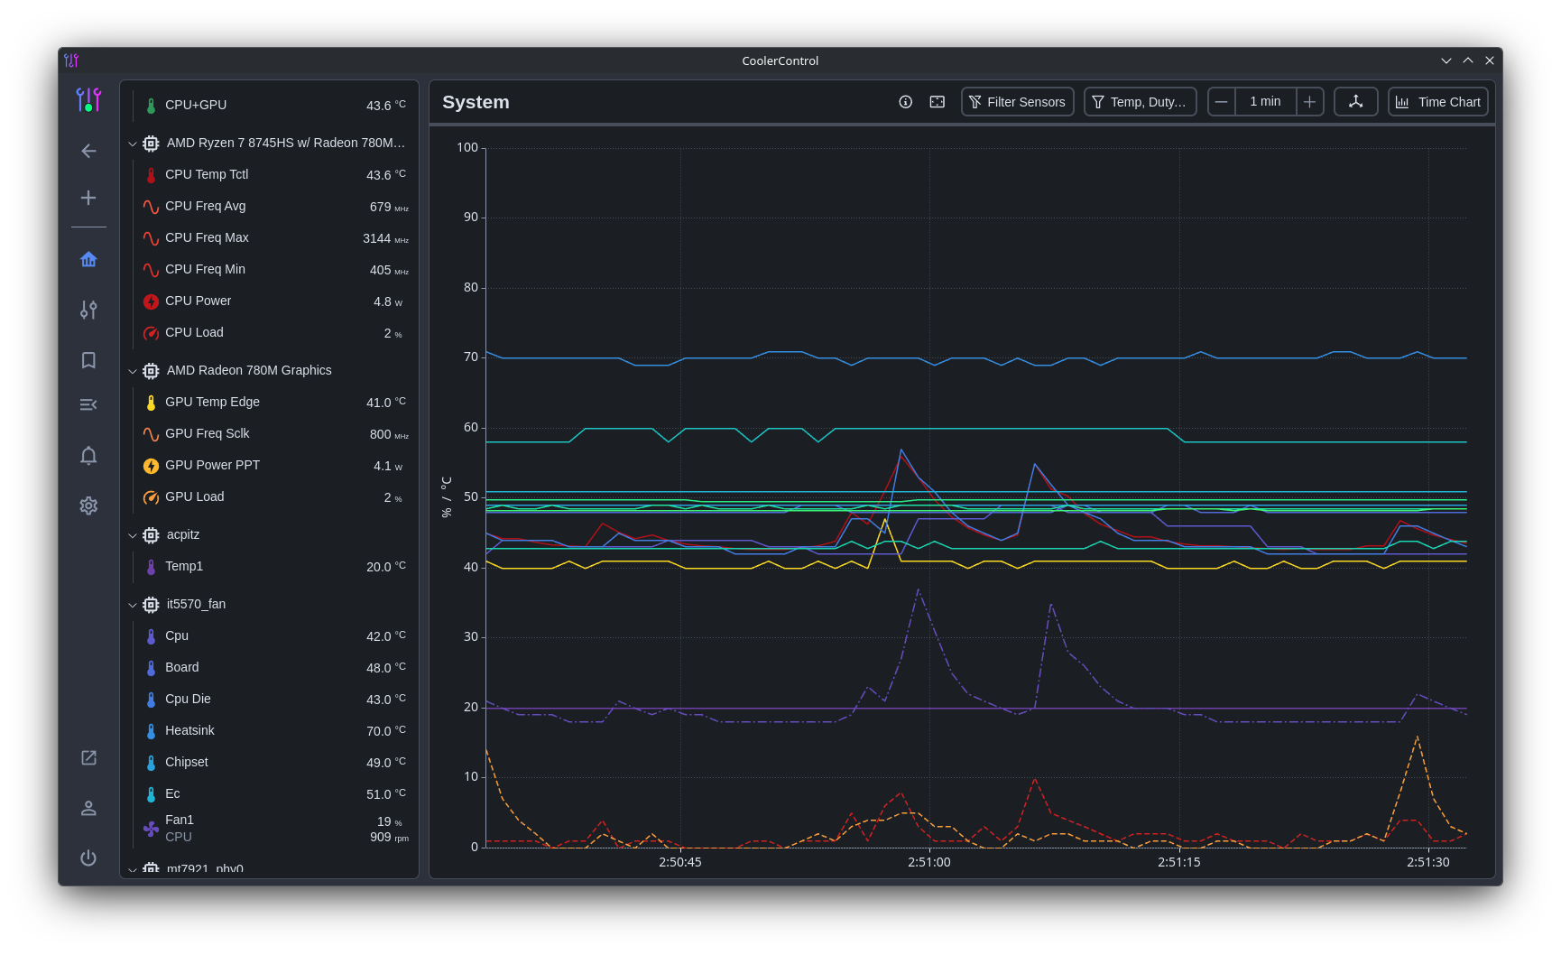Viewport: 1561px width, 955px height.
Task: Decrease the 1 min time range with minus
Action: [1221, 102]
